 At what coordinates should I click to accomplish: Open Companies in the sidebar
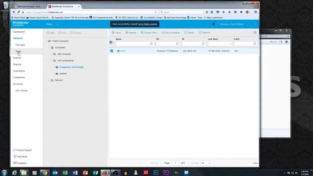click(x=19, y=77)
